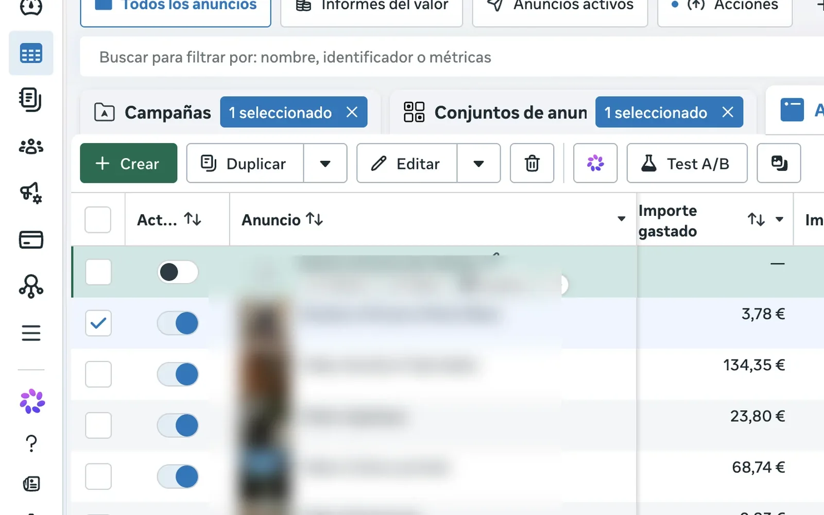
Task: Start a Test A/B
Action: (x=687, y=163)
